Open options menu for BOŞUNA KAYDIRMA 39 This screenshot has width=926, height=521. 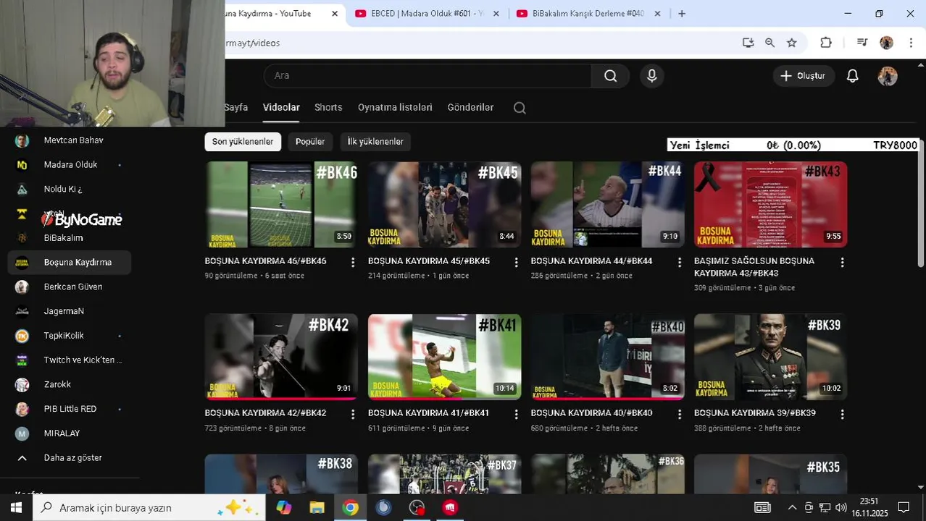(x=842, y=414)
